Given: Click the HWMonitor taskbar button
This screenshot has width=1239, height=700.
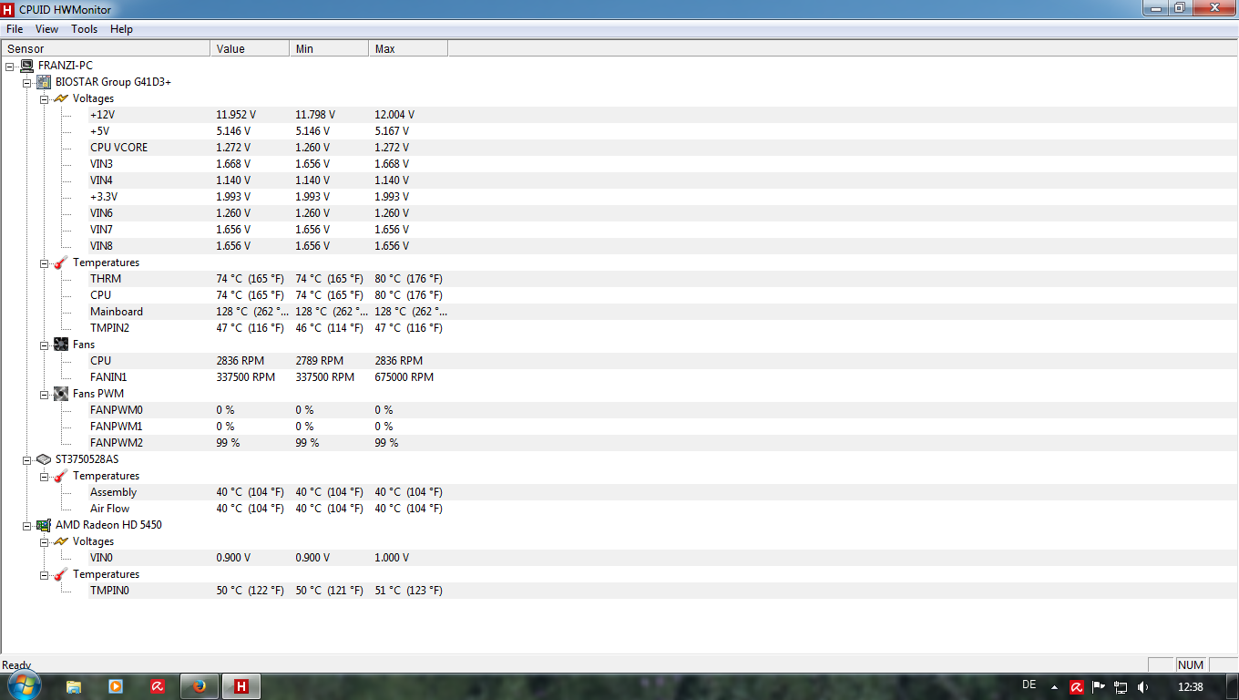Looking at the screenshot, I should point(241,686).
